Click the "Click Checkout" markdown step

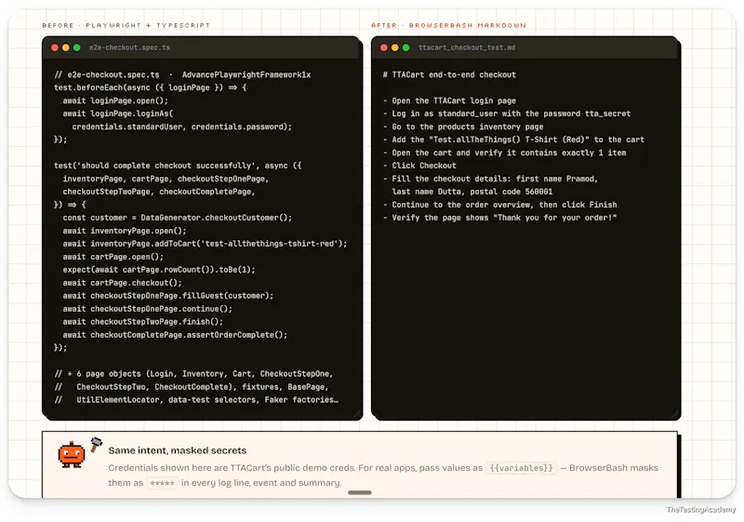419,166
